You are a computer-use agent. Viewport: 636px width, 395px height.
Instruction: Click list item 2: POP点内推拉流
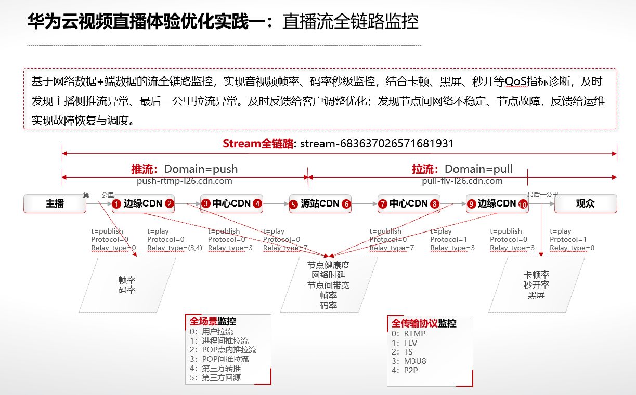point(223,350)
